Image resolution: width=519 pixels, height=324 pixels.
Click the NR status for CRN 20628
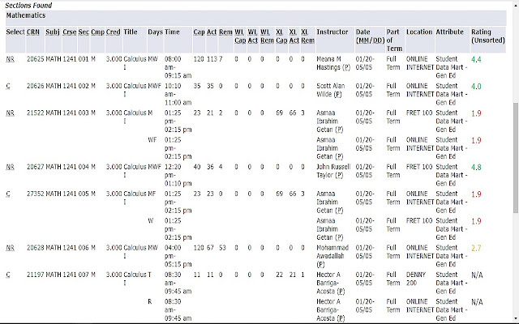[x=11, y=248]
